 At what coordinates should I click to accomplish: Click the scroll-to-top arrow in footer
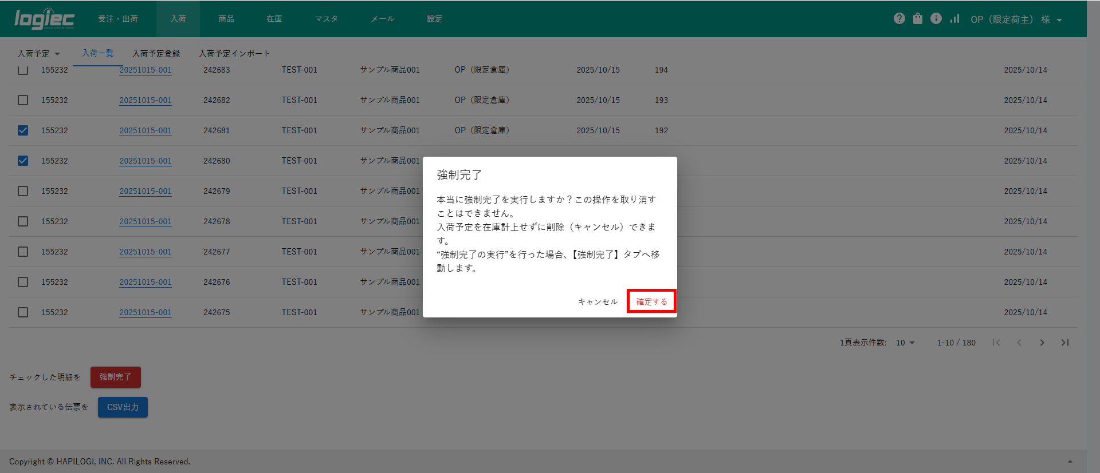(x=1070, y=462)
